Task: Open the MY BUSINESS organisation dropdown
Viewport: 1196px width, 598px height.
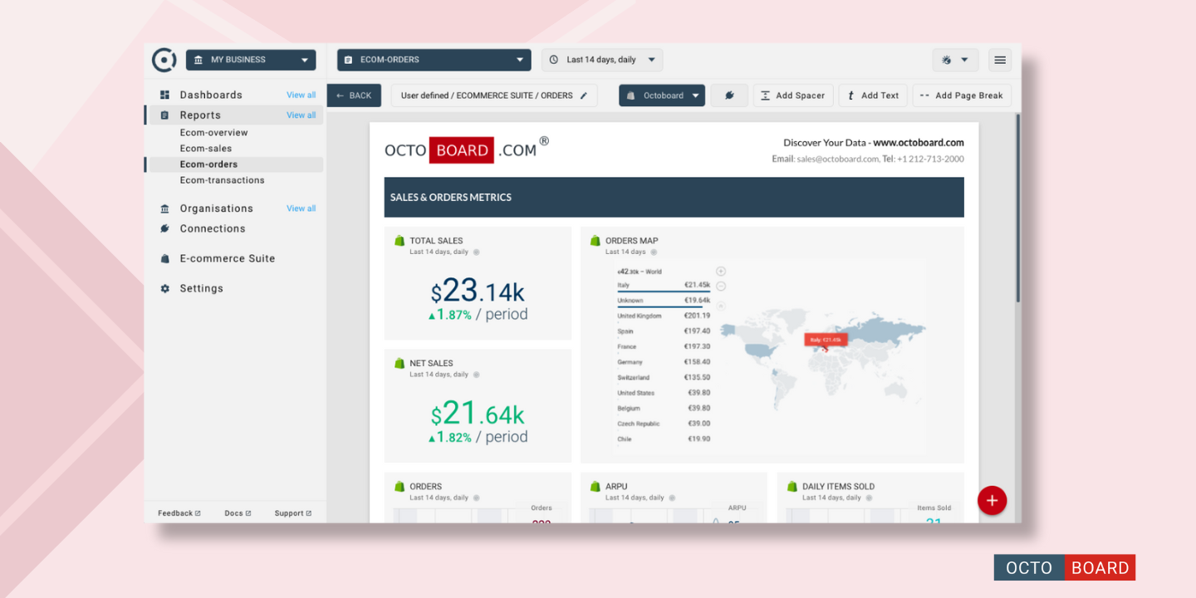Action: point(251,60)
